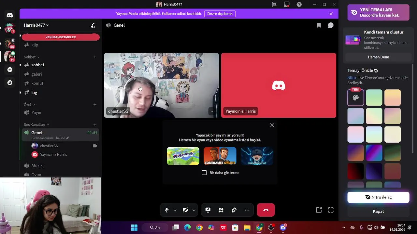Image resolution: width=417 pixels, height=234 pixels.
Task: Start the Codenames Online activity thumbnail
Action: [220, 156]
